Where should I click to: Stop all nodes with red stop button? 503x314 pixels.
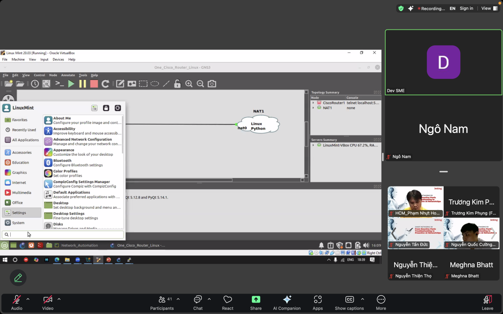click(94, 84)
